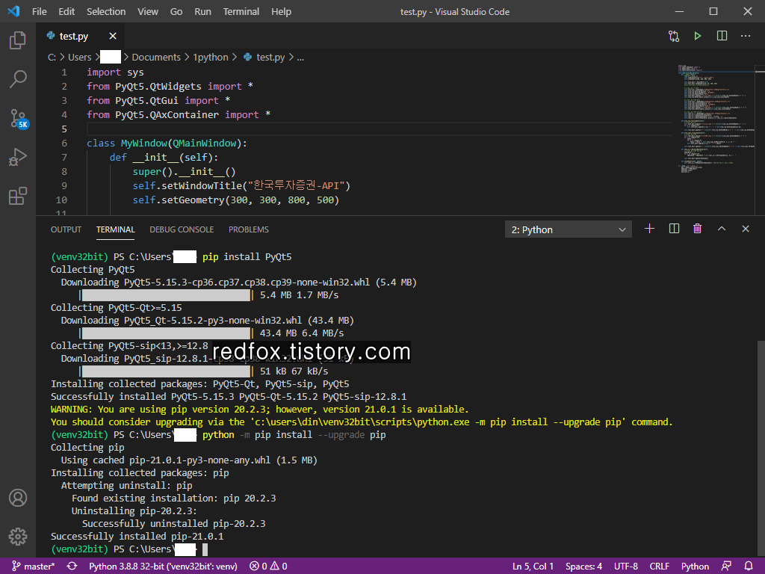The image size is (765, 574).
Task: Switch to the TERMINAL panel tab
Action: point(115,229)
